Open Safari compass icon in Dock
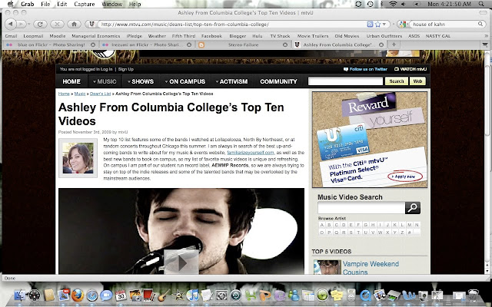The width and height of the screenshot is (492, 307). tap(92, 295)
